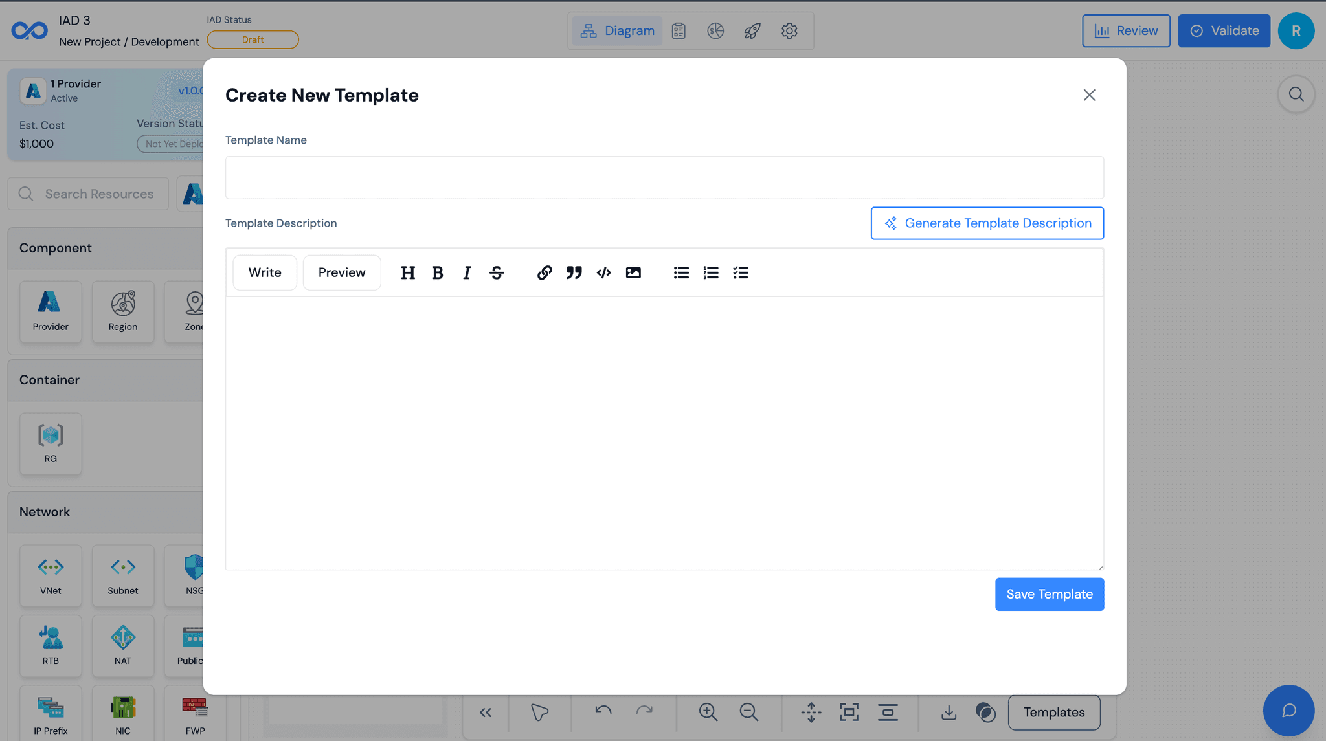The width and height of the screenshot is (1326, 741).
Task: Insert an image into the description
Action: tap(633, 272)
